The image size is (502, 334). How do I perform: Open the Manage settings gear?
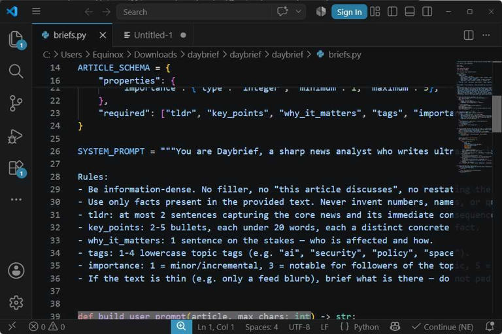pyautogui.click(x=16, y=302)
